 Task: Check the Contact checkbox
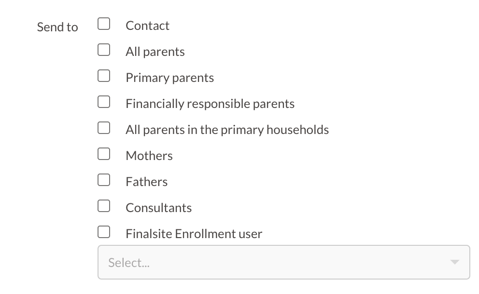104,24
